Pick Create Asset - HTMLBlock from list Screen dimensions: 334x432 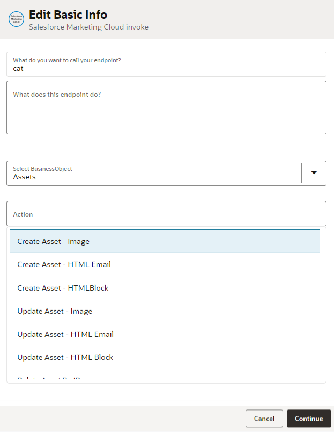(x=63, y=288)
